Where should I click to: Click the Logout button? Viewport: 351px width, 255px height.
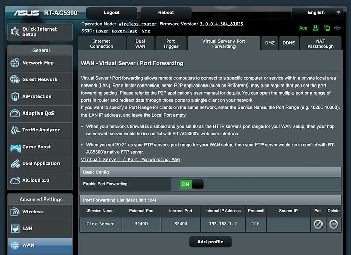(x=111, y=13)
